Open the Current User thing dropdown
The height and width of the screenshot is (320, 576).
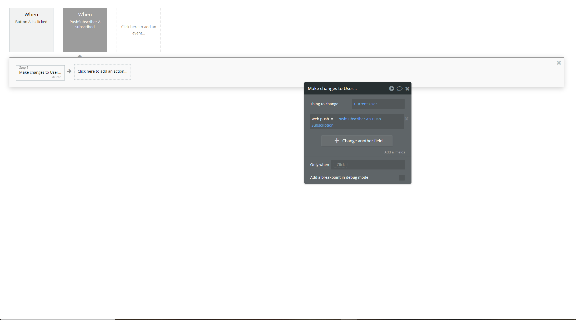pos(378,104)
